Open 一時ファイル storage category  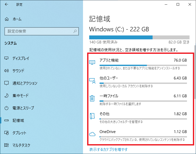(138, 100)
